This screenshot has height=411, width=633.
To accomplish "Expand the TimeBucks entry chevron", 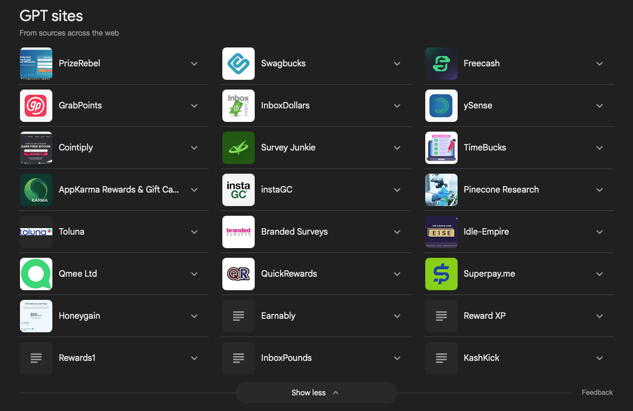I will click(x=600, y=148).
